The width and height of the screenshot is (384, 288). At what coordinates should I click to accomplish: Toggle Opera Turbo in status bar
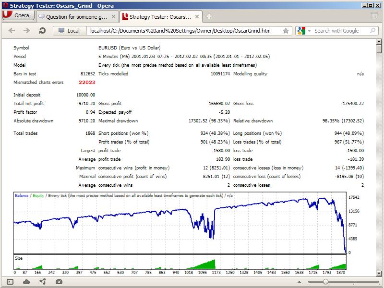tap(58, 282)
